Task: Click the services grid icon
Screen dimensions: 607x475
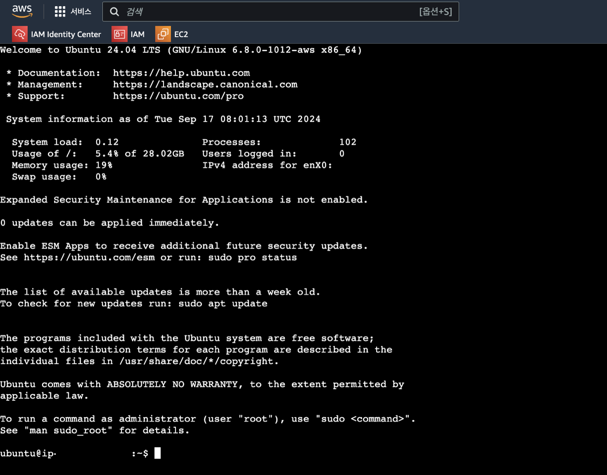Action: point(60,11)
